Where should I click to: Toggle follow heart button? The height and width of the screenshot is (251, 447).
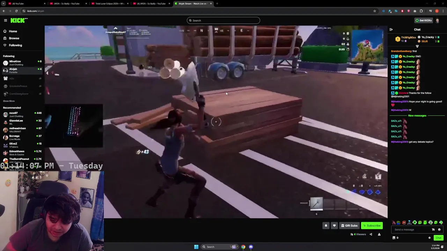334,226
